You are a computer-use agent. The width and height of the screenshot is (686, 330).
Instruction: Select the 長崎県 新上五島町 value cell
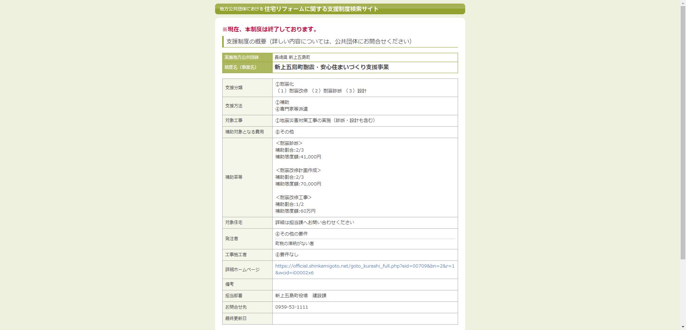[292, 57]
